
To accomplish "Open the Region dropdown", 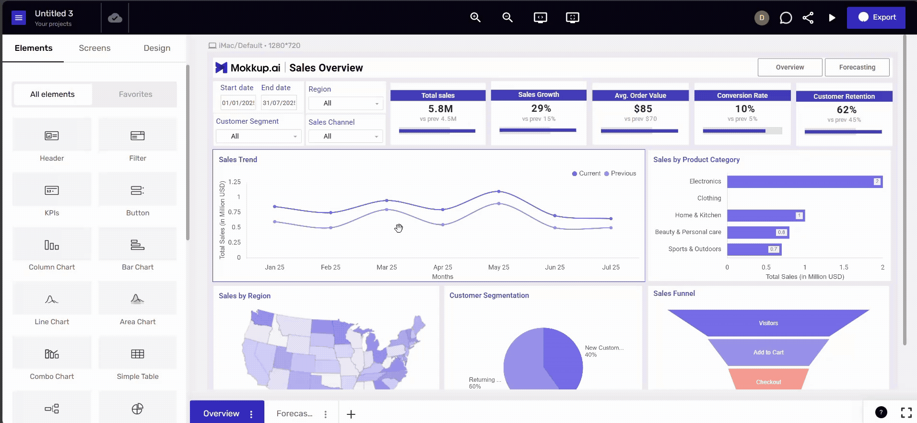I will click(346, 103).
